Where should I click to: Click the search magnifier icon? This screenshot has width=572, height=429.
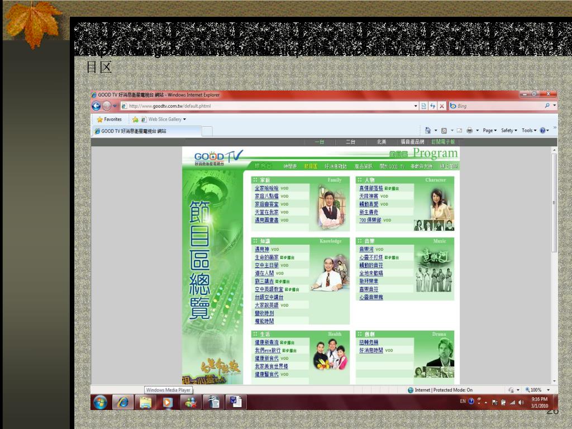coord(547,106)
